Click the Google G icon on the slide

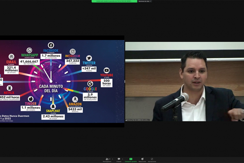[90, 84]
